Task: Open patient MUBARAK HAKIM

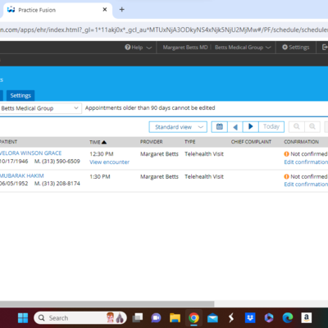Action: click(22, 175)
